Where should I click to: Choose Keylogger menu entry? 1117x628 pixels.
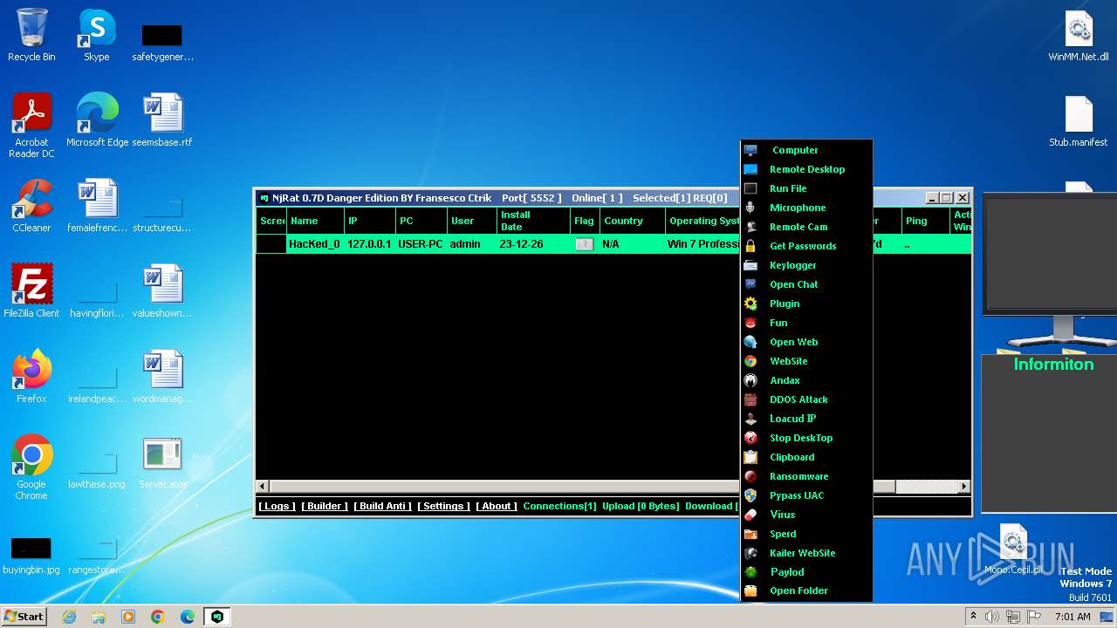click(x=793, y=265)
